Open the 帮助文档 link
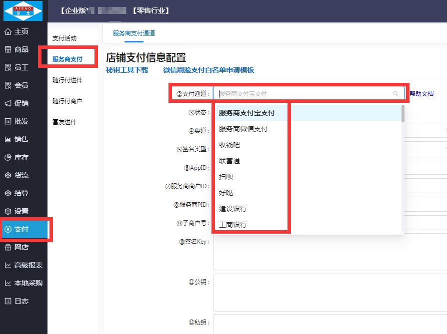This screenshot has height=334, width=447. (x=421, y=94)
